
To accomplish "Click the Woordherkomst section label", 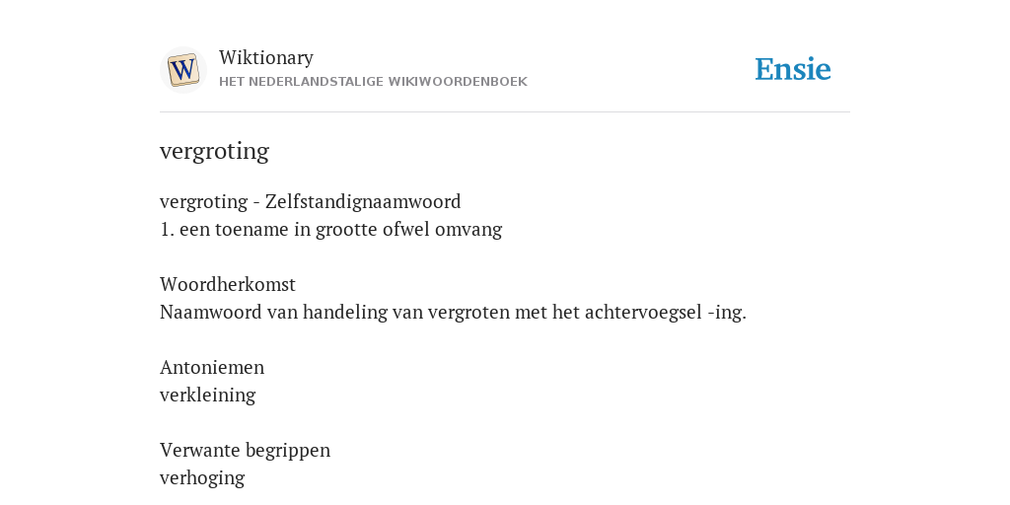I will 228,284.
